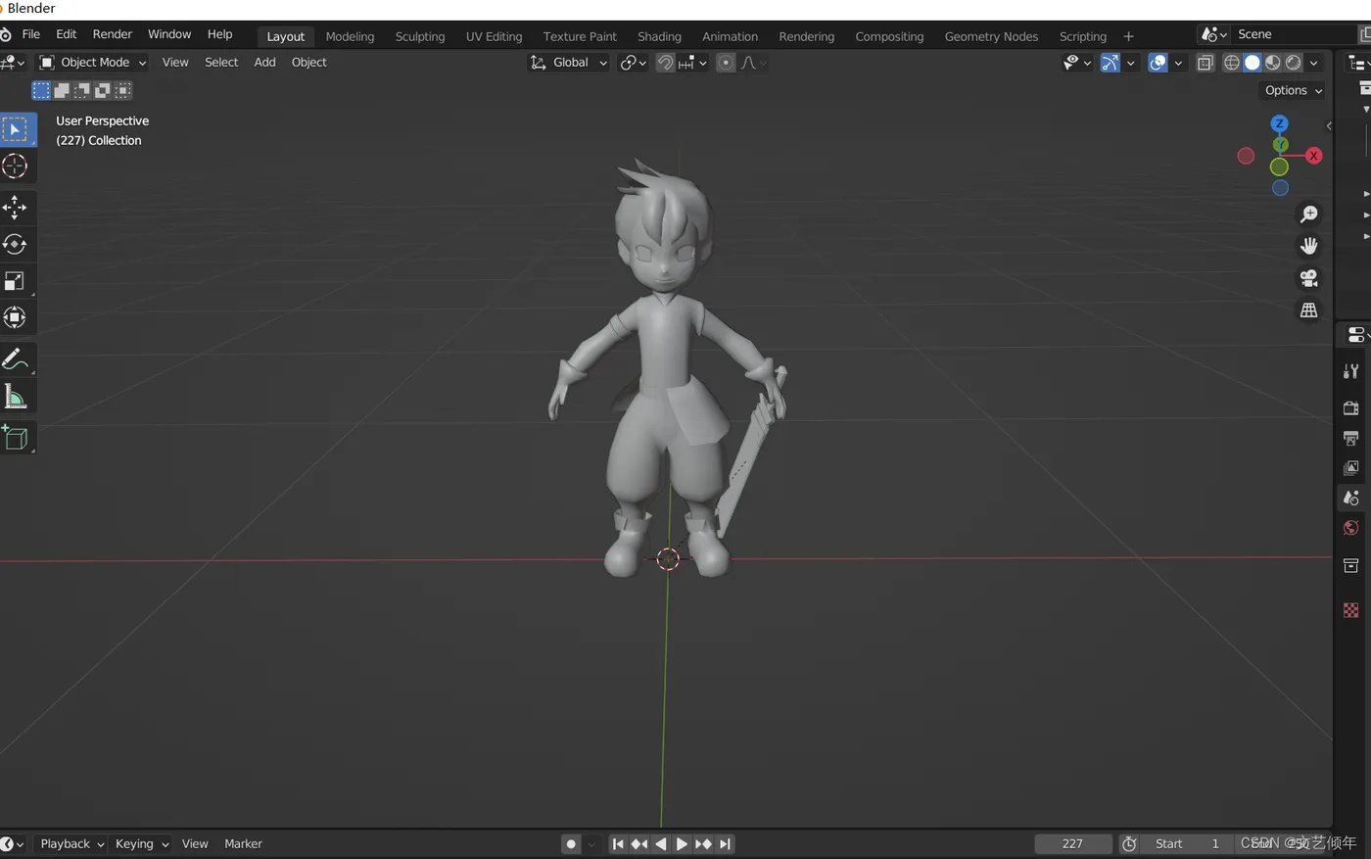Screen dimensions: 1371x859
Task: Open the Geometry Nodes workspace tab
Action: pos(991,36)
